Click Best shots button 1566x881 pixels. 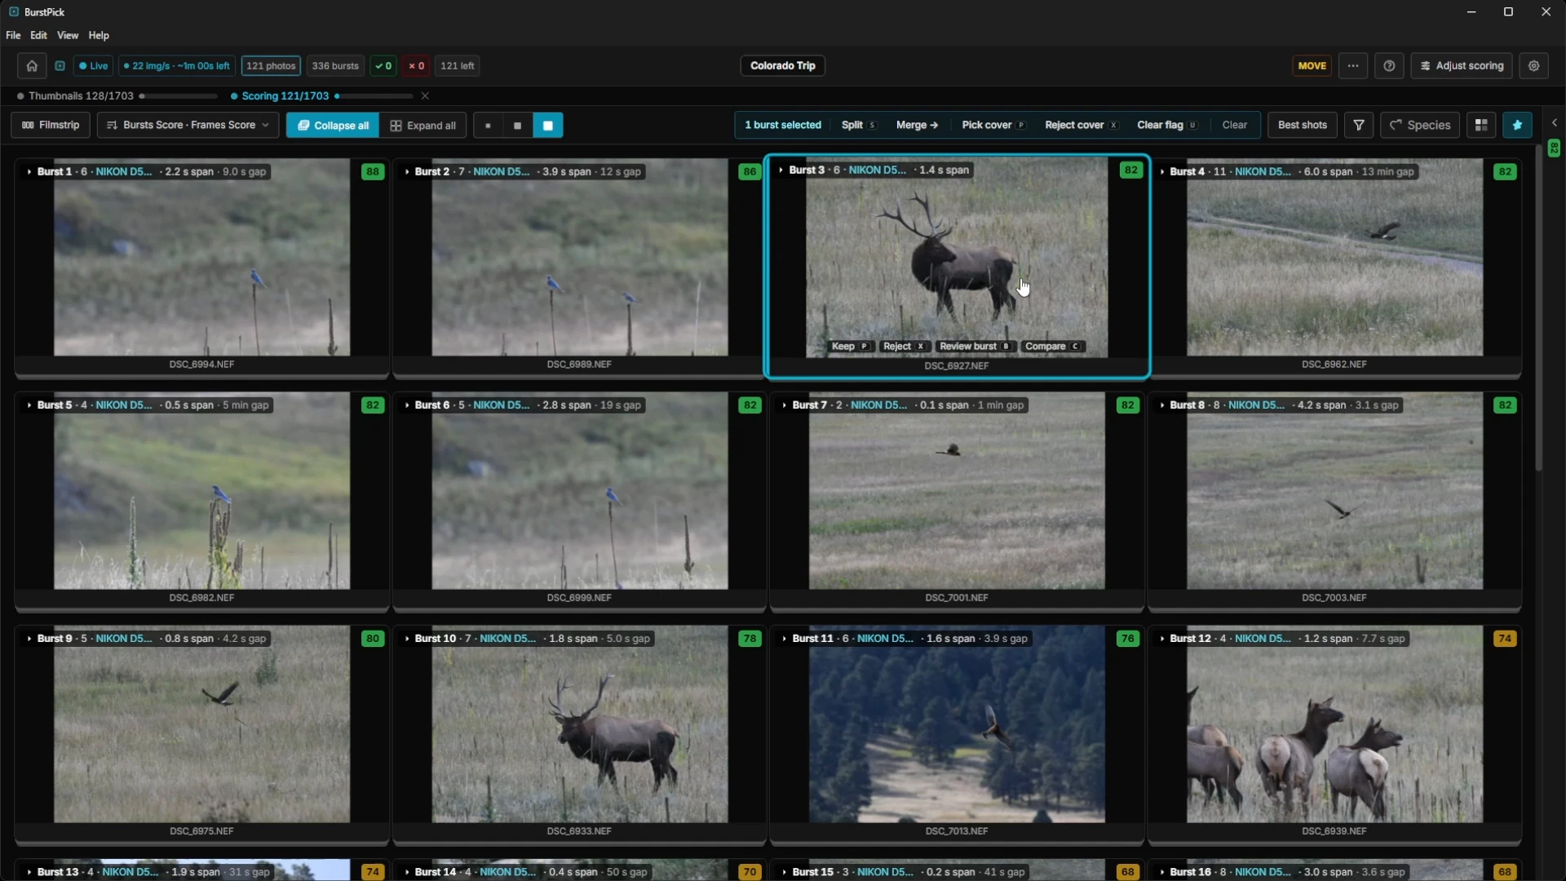(1302, 125)
